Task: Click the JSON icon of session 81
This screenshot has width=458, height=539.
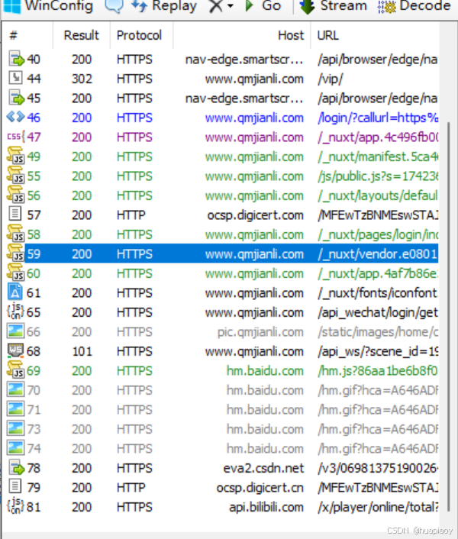Action: click(15, 506)
